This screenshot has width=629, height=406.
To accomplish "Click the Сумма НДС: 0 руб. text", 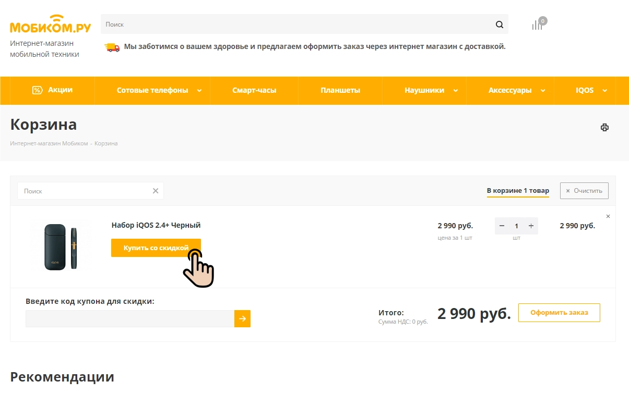I will [x=403, y=322].
